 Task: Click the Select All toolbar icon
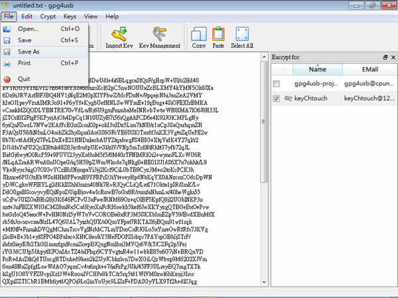242,37
